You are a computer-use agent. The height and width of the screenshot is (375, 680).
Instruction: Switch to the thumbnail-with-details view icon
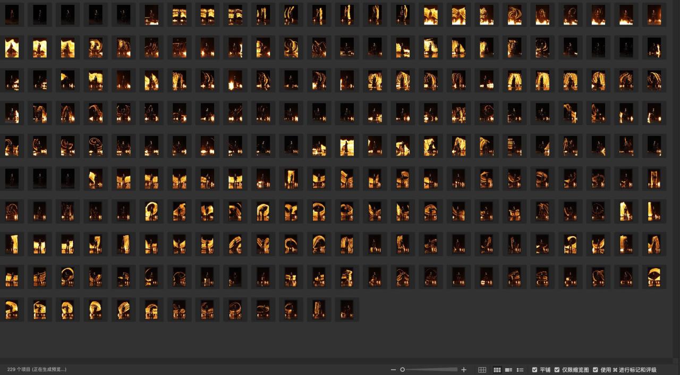tap(508, 370)
